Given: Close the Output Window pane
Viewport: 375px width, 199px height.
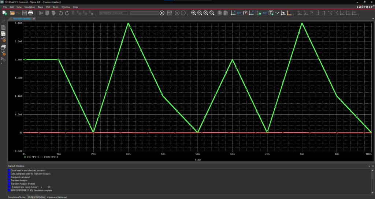Looking at the screenshot, I should coord(373,166).
